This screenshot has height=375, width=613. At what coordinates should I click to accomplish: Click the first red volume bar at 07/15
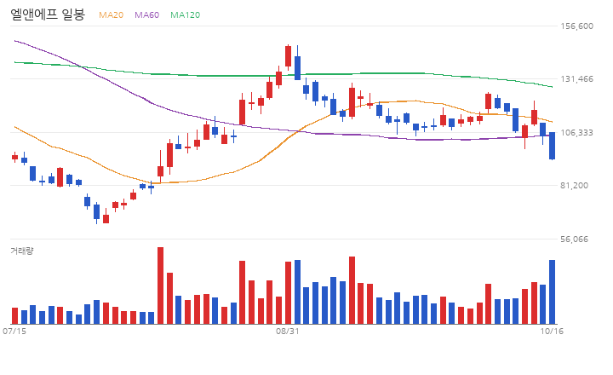click(x=14, y=315)
